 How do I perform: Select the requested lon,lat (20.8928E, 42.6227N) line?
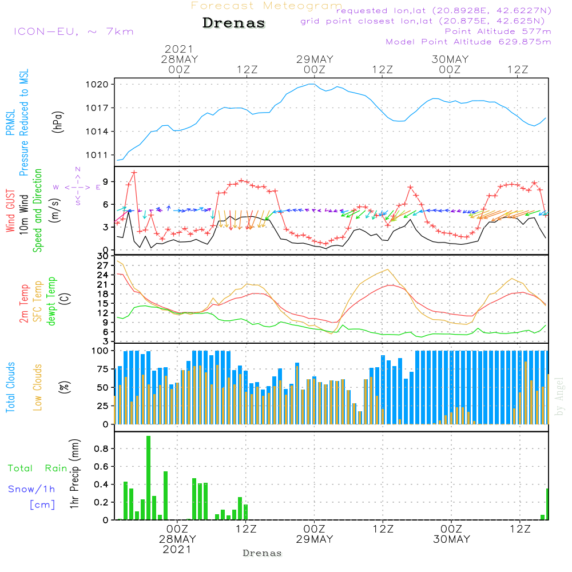444,11
